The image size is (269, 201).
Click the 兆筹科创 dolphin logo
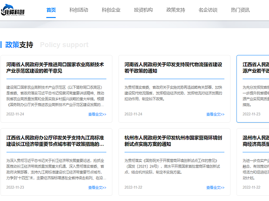click(13, 10)
